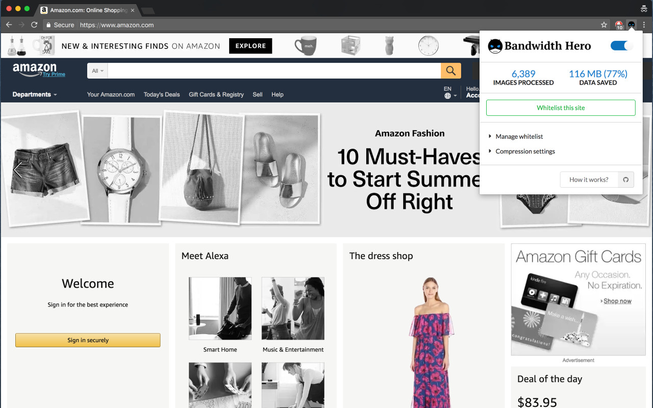Click the Bandwidth Hero masked logo
Viewport: 653px width, 408px height.
point(495,46)
